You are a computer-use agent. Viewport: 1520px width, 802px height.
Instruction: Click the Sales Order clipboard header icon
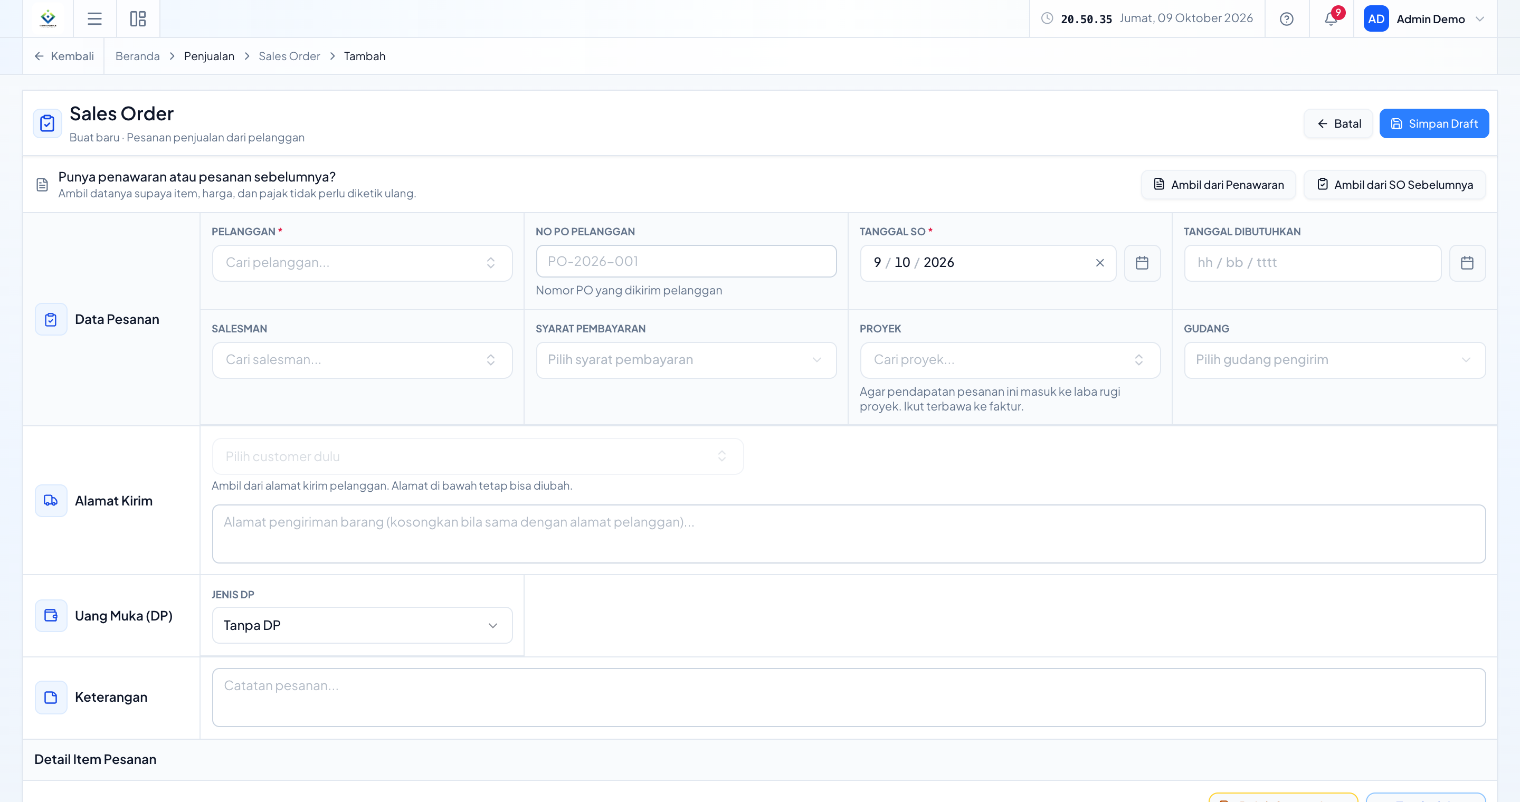pyautogui.click(x=47, y=123)
